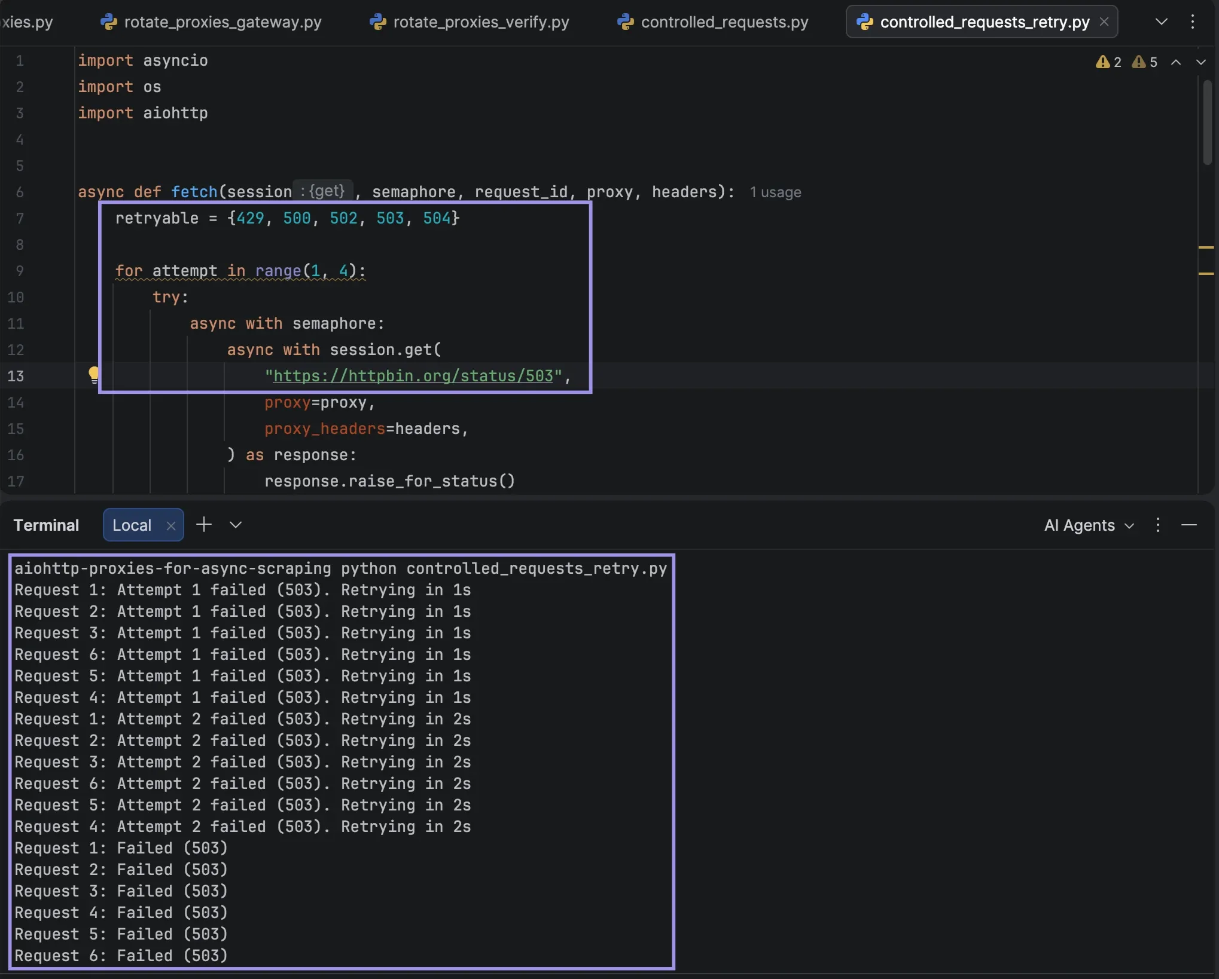The width and height of the screenshot is (1219, 979).
Task: Close the Local terminal session
Action: tap(171, 525)
